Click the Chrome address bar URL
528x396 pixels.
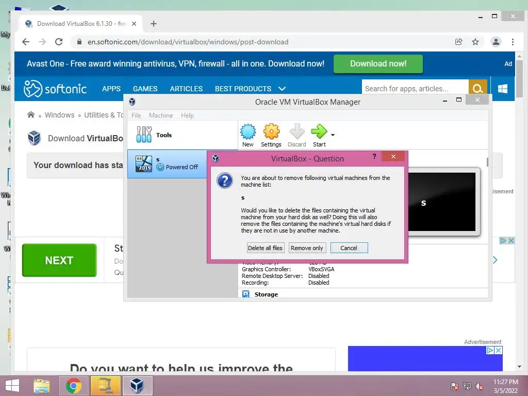click(188, 42)
